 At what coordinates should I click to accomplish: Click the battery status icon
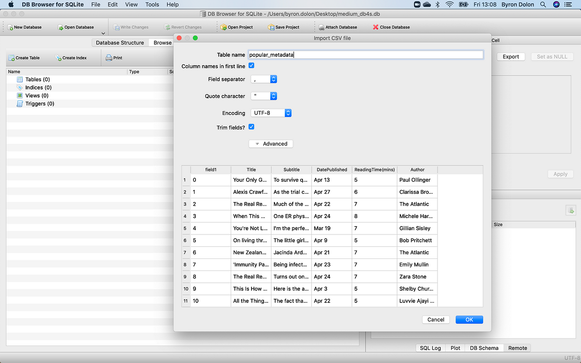(464, 5)
